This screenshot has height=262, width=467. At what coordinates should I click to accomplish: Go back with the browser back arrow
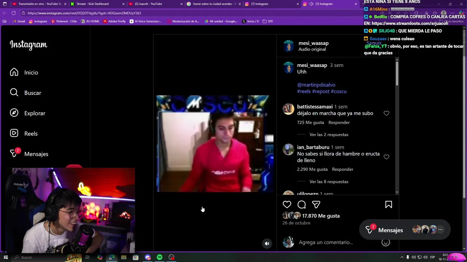coord(5,13)
